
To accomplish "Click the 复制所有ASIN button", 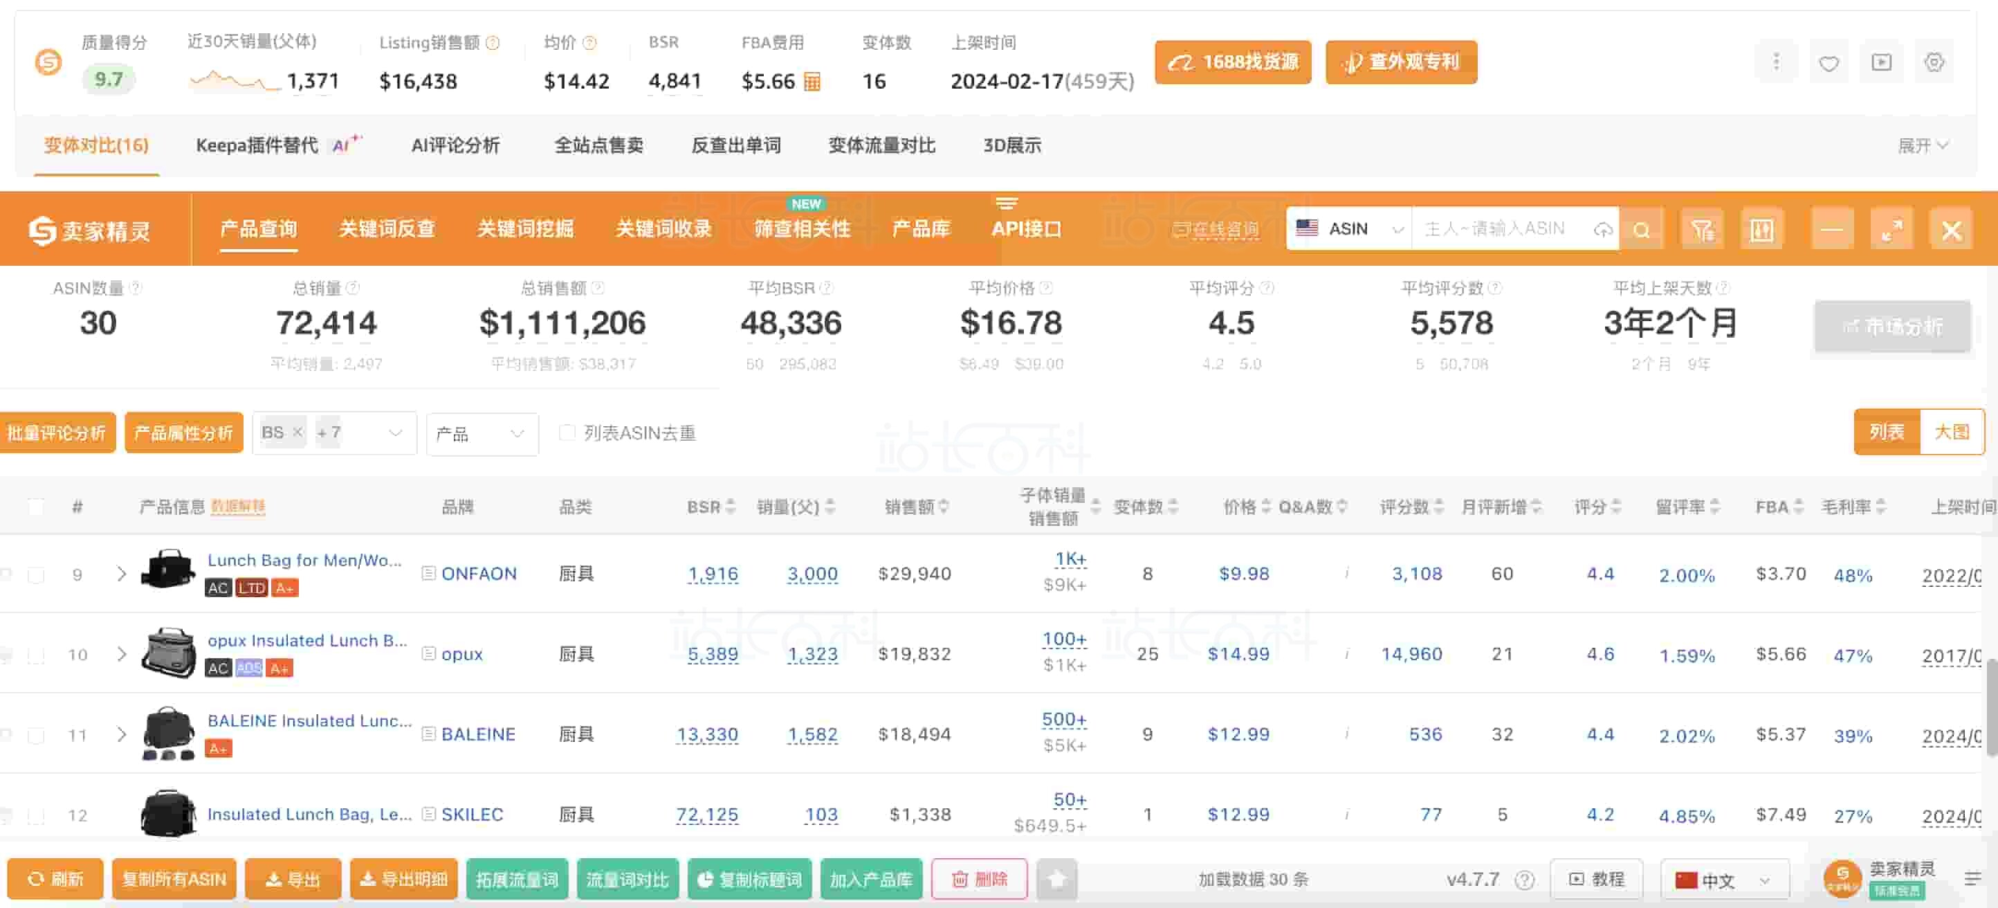I will [174, 878].
